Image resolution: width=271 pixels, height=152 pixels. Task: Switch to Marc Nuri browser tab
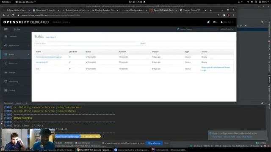(46, 10)
